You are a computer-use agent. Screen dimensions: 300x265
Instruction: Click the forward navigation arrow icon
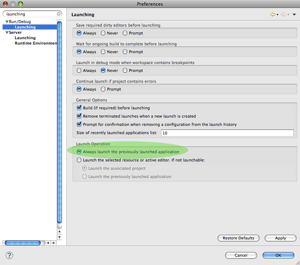[x=283, y=14]
